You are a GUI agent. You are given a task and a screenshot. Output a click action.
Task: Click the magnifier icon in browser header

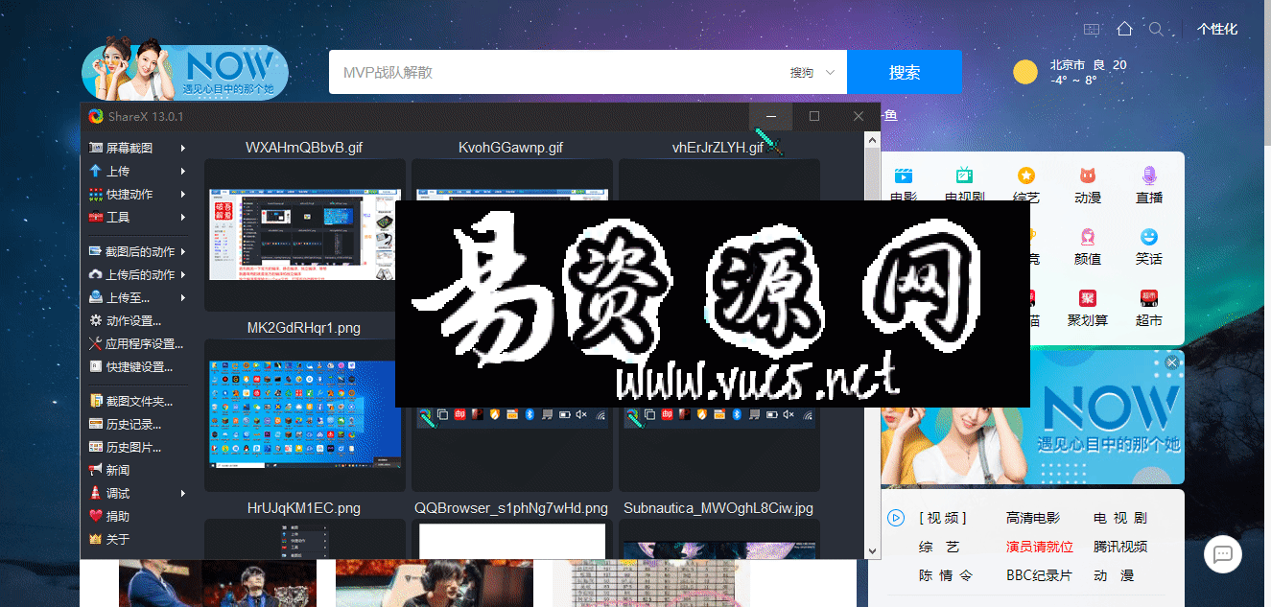[1157, 29]
